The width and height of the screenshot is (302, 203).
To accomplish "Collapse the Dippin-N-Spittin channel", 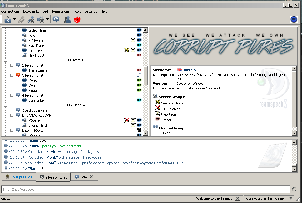I will coord(12,130).
